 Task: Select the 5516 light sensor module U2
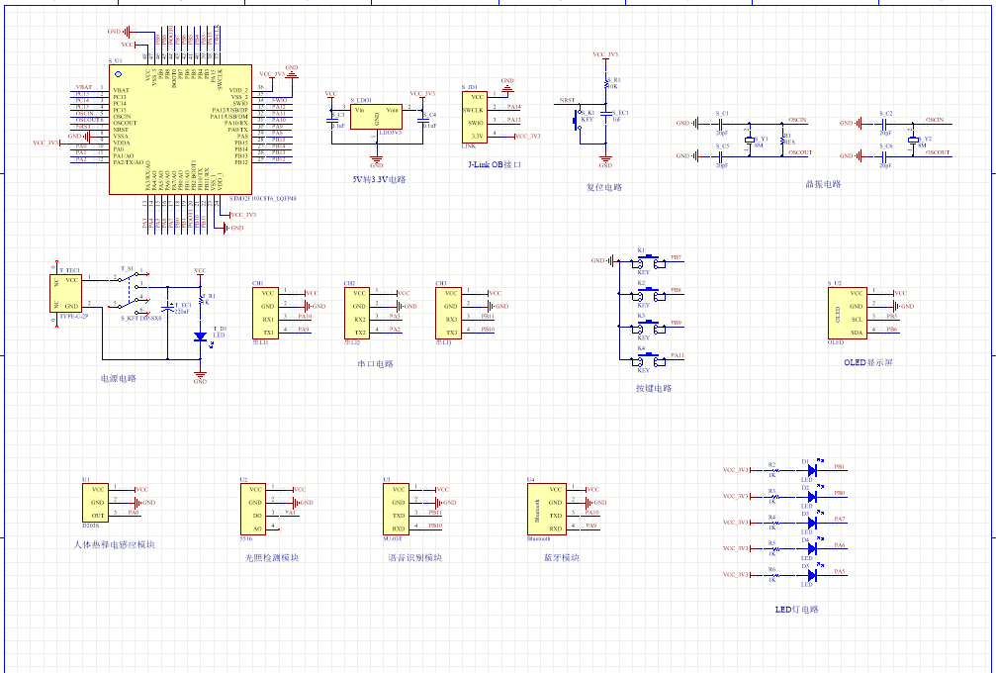tap(255, 509)
